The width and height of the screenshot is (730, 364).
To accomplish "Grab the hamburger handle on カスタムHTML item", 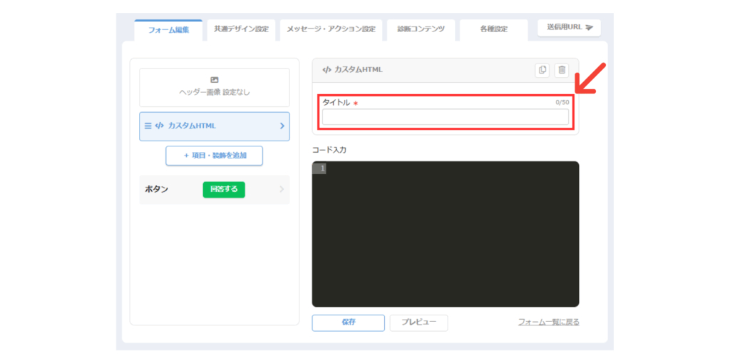I will [148, 126].
